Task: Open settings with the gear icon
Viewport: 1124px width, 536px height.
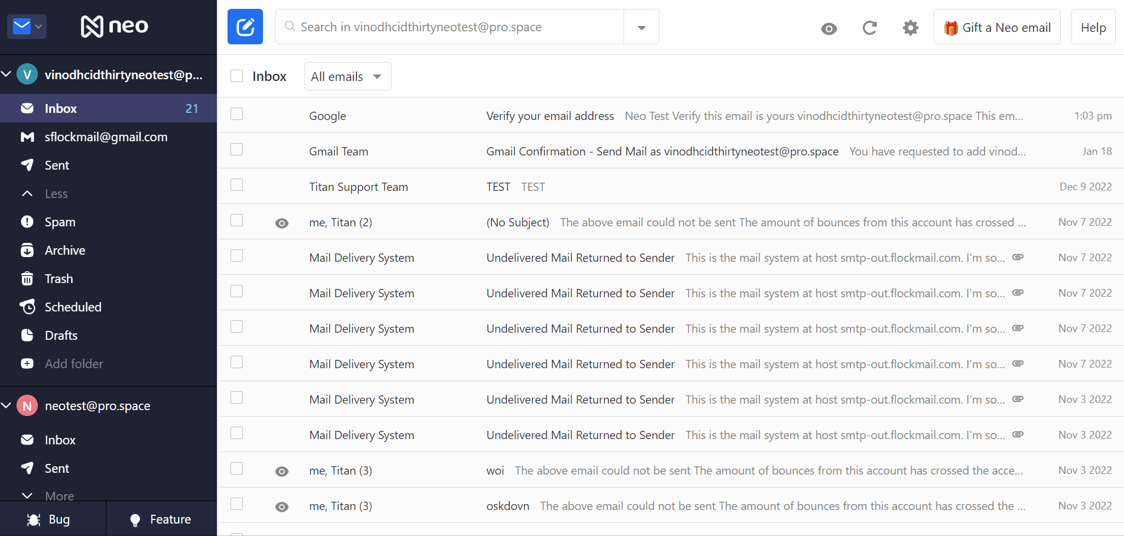Action: pyautogui.click(x=911, y=28)
